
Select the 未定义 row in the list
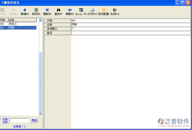[21, 24]
